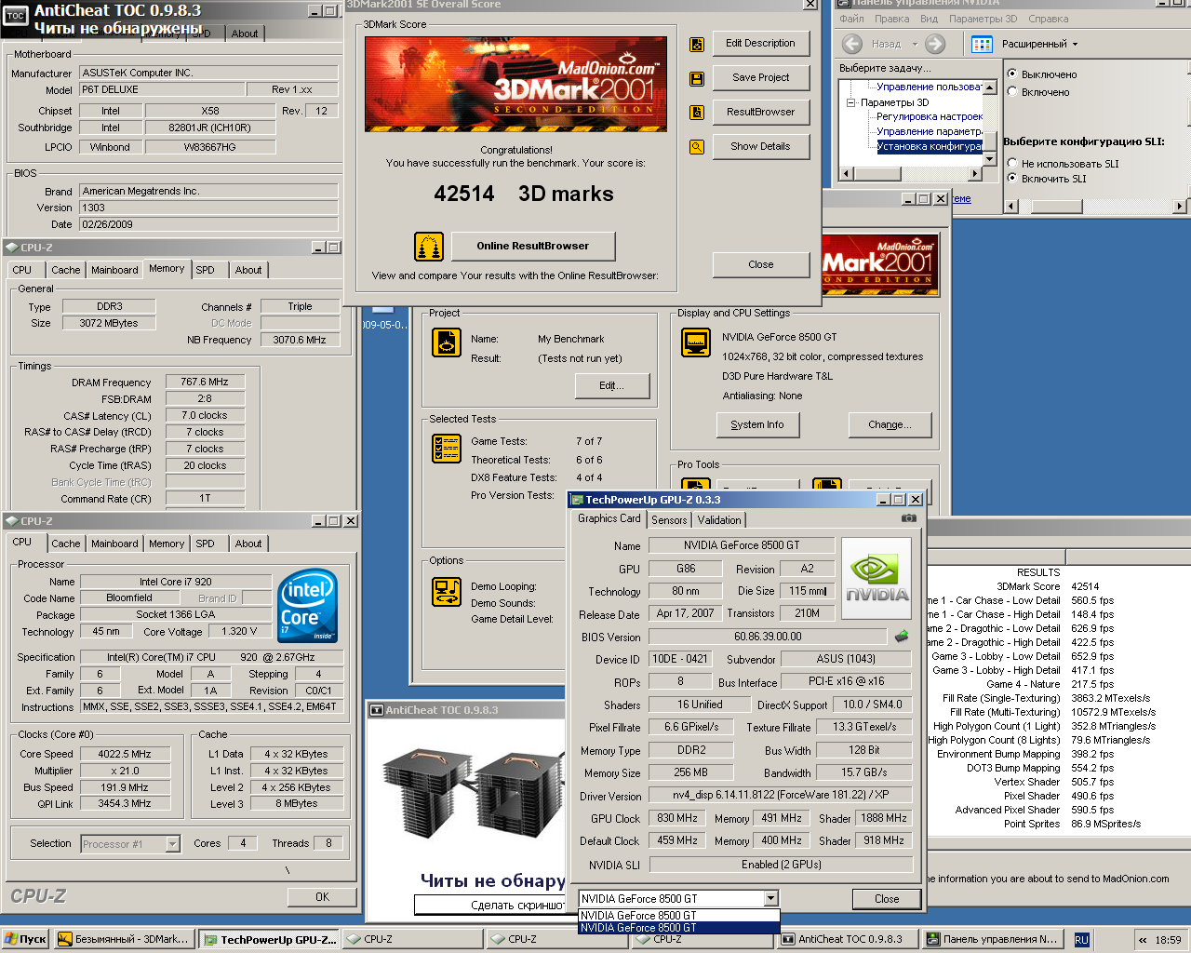Click the Show Details magnifier icon
Viewport: 1191px width, 953px height.
point(697,147)
